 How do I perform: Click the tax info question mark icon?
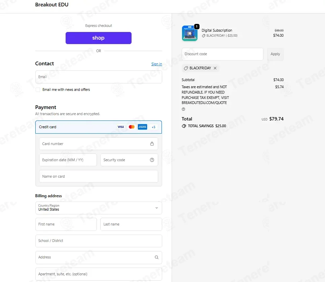coord(183,109)
